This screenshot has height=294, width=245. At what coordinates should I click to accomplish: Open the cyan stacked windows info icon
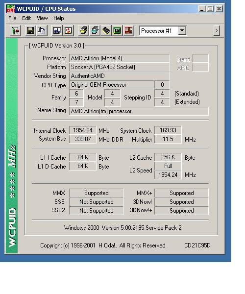coord(95,30)
